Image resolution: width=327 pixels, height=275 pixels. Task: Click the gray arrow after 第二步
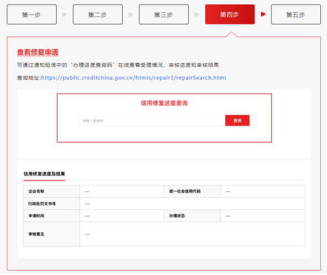[131, 14]
